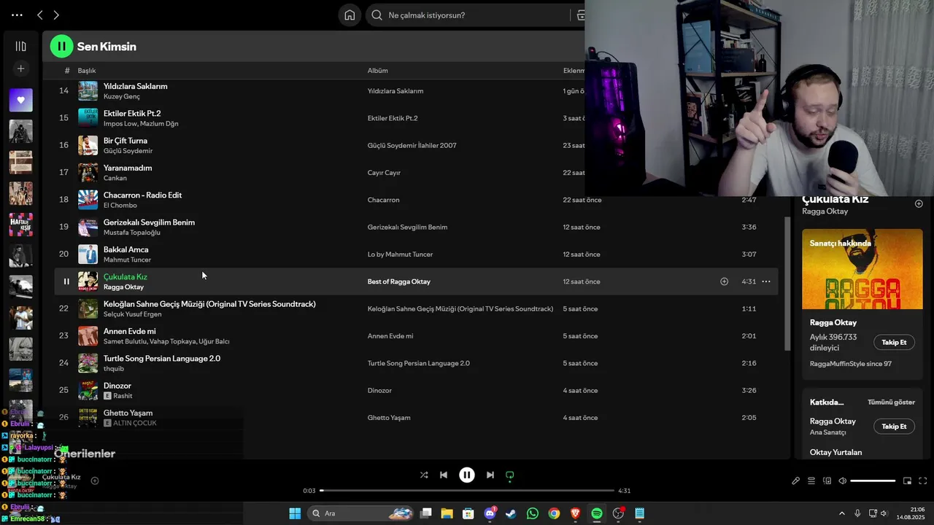Select the Bakkal Amca track
This screenshot has width=934, height=525.
click(x=126, y=249)
